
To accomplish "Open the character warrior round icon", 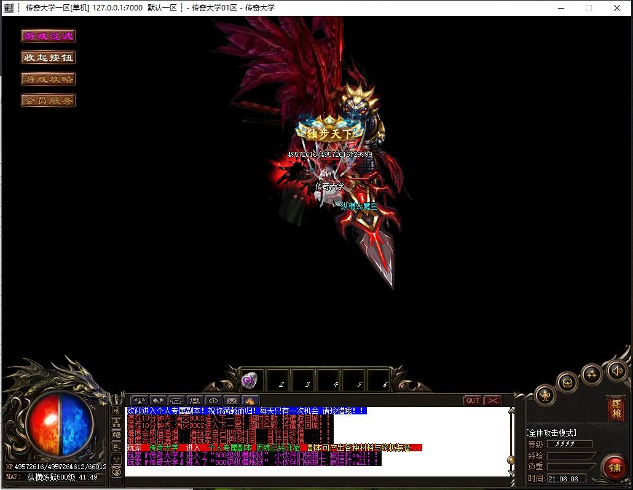I will (x=545, y=395).
